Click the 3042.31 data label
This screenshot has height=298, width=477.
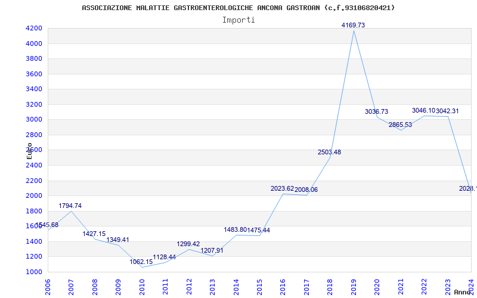pyautogui.click(x=447, y=111)
